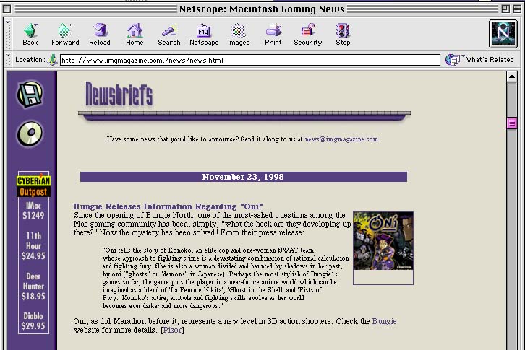Open the Search toolbar button

pos(169,34)
